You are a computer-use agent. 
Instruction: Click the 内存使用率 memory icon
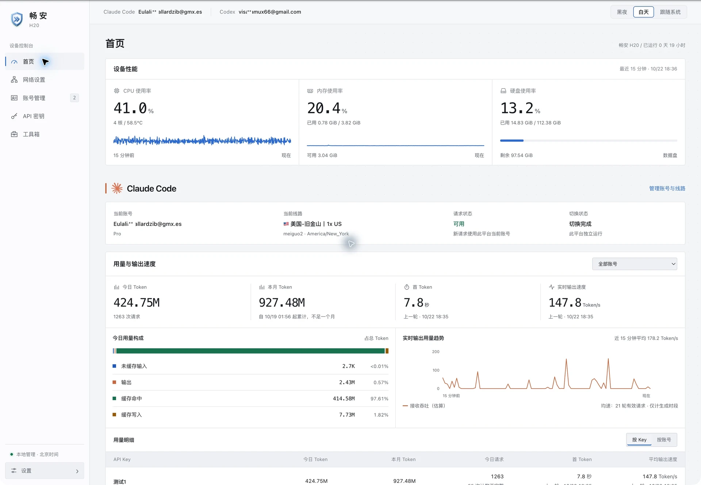coord(310,91)
